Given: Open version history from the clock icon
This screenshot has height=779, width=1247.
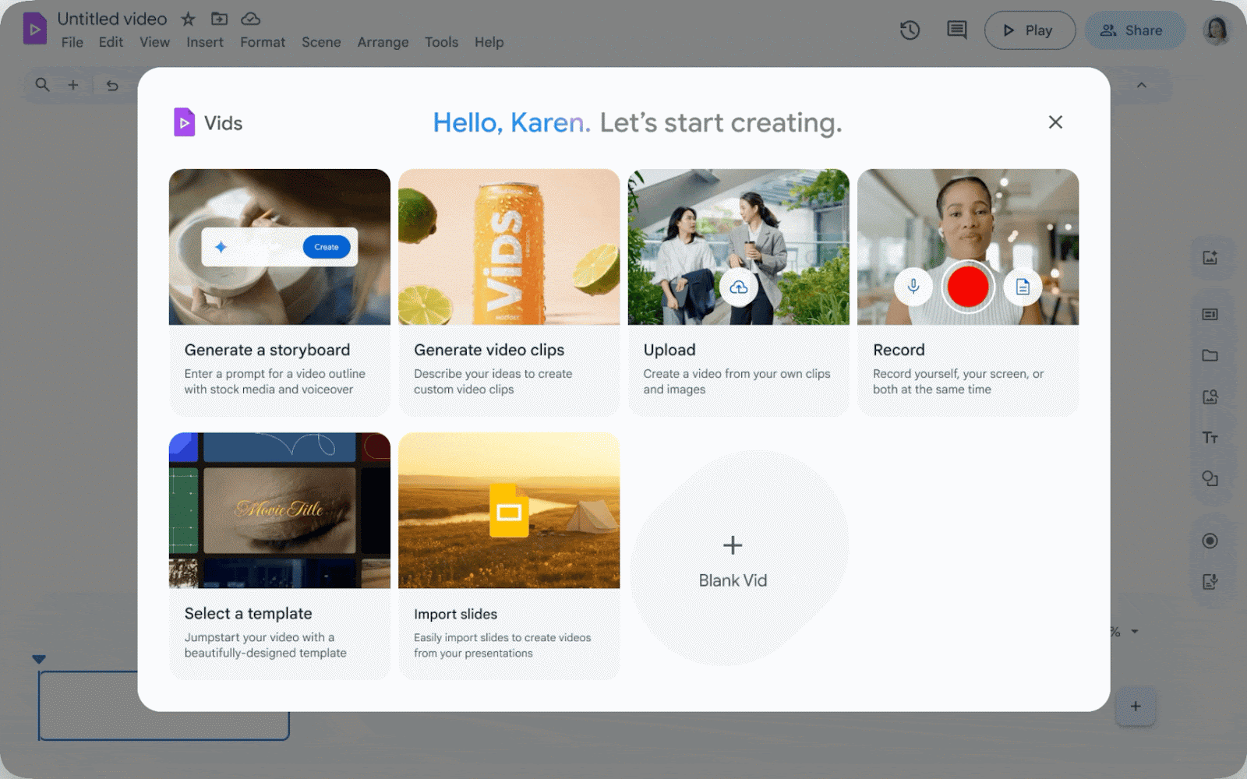Looking at the screenshot, I should 910,30.
